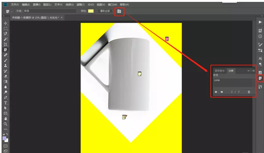Open the 图层 (Layer) menu
This screenshot has width=264, height=153.
coord(47,5)
